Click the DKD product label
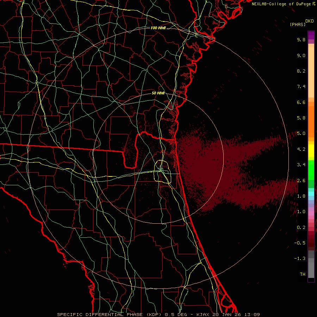 tap(310, 21)
